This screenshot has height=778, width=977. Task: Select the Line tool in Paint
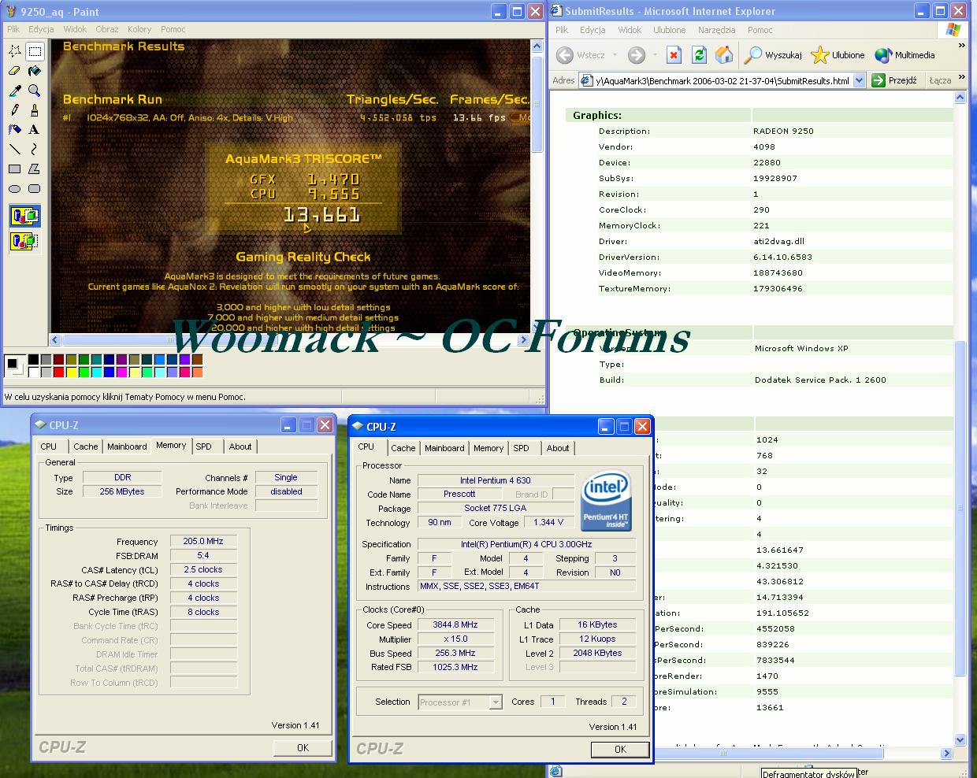(x=15, y=150)
